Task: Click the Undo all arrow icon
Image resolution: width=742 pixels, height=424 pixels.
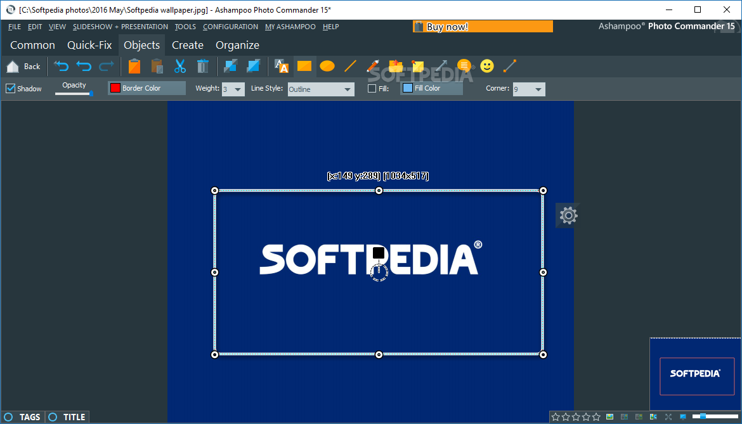Action: (x=61, y=66)
